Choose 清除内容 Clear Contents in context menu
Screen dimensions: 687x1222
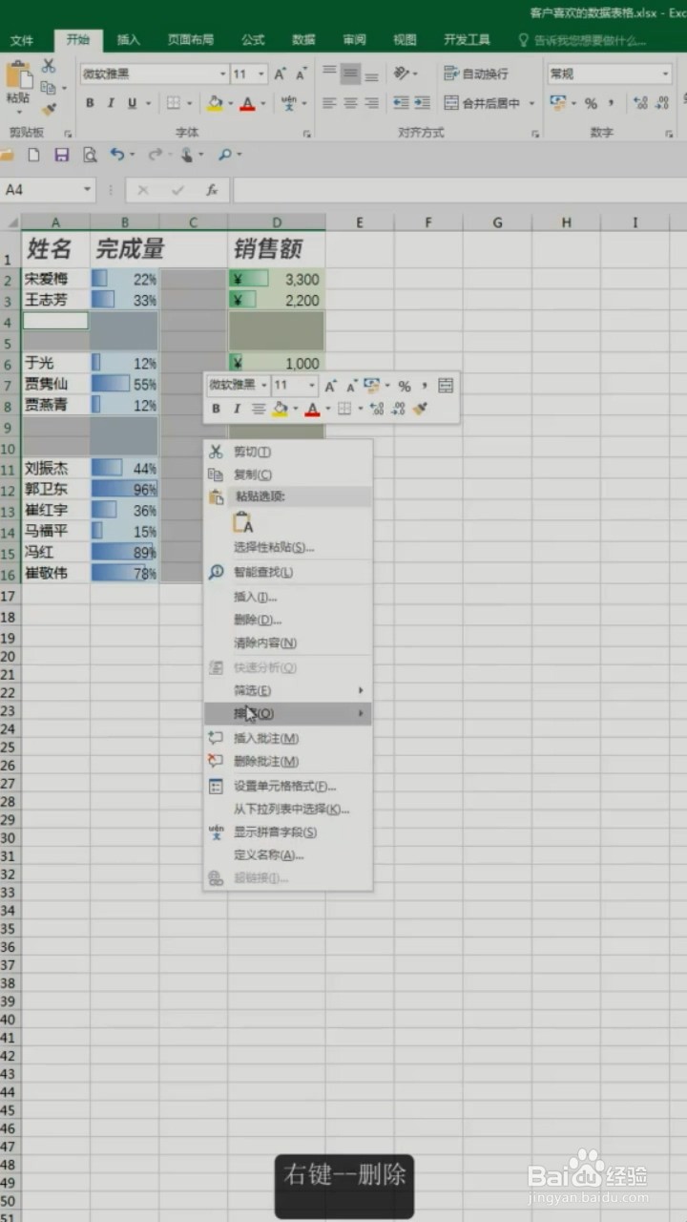point(287,643)
